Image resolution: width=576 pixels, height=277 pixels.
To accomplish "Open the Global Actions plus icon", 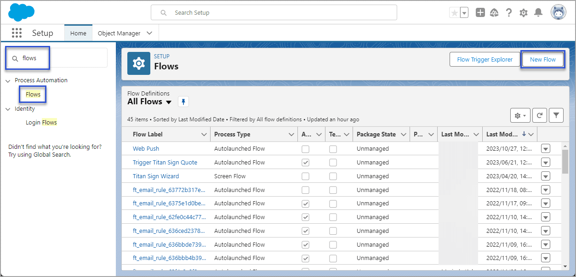I will 480,13.
